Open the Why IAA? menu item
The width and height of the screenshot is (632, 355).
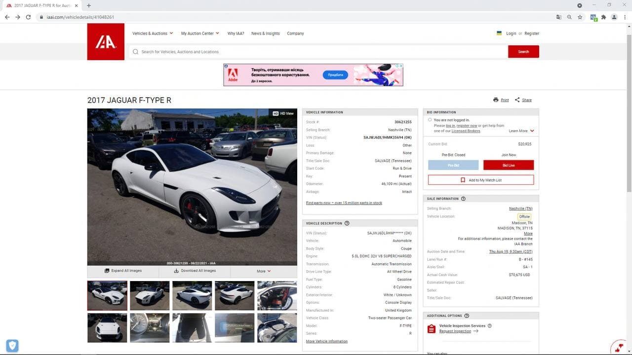coord(236,34)
